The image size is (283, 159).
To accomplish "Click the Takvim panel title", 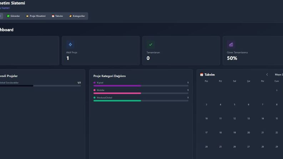I will click(x=209, y=75).
